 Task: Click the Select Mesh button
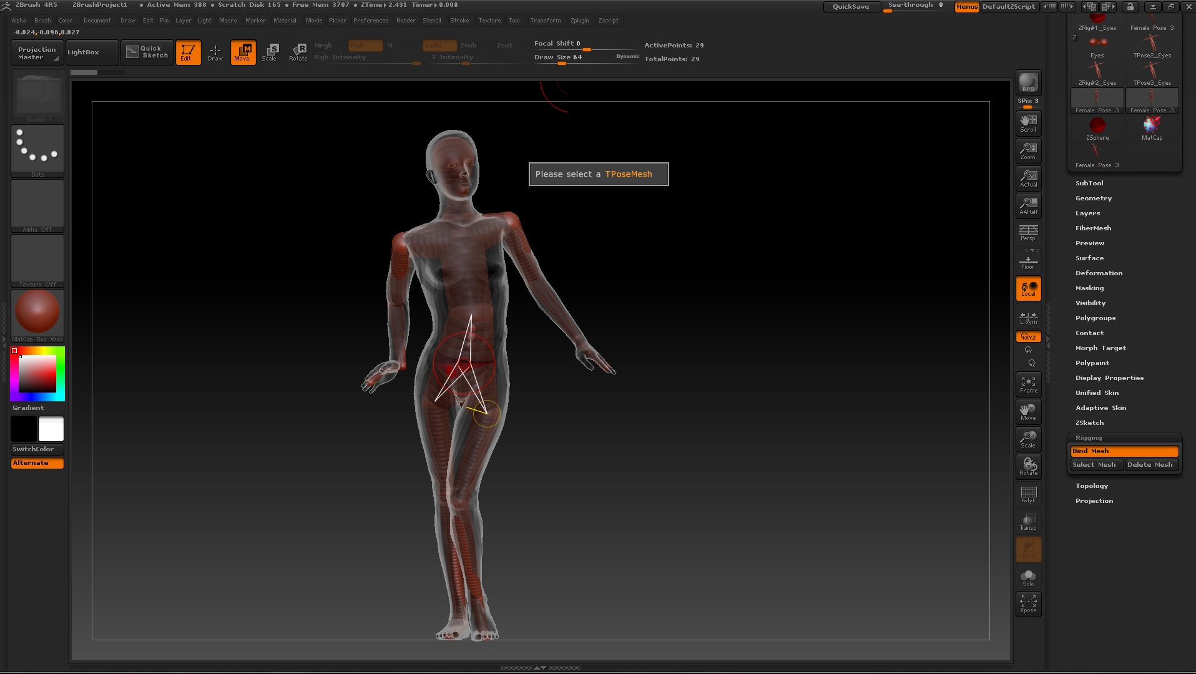pyautogui.click(x=1097, y=465)
